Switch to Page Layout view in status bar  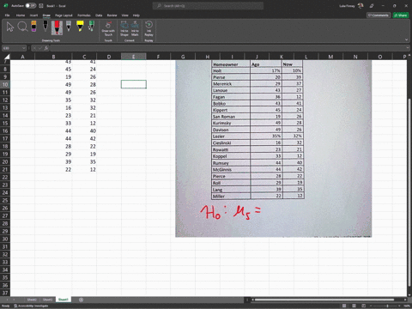(354, 306)
